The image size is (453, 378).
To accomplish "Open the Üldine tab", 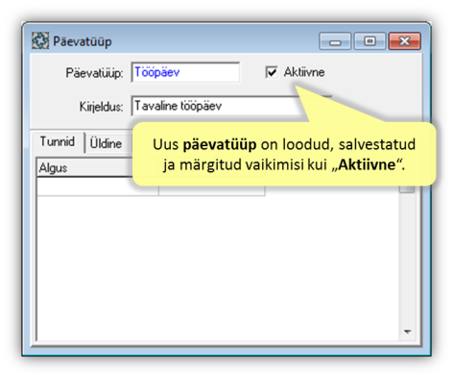I will pos(106,143).
